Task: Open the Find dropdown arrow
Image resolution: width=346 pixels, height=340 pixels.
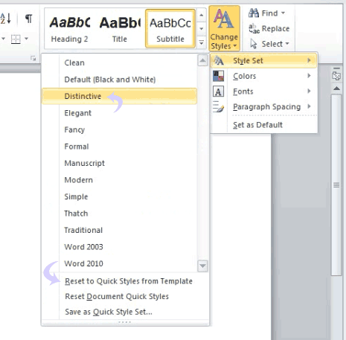Action: (x=283, y=13)
